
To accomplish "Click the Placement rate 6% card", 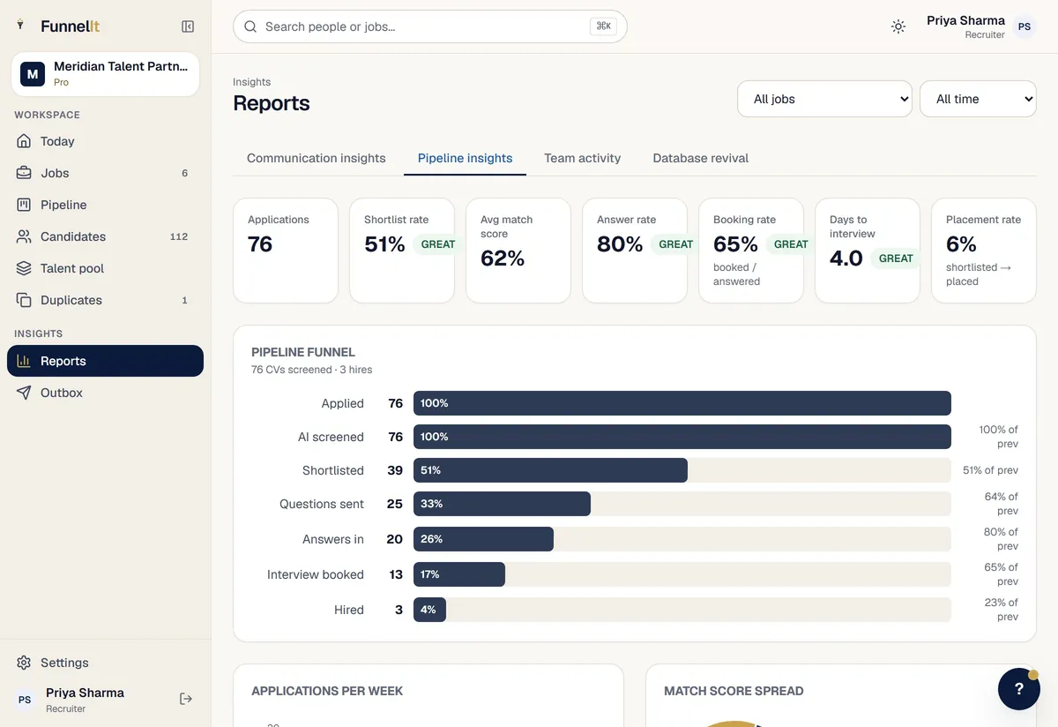I will point(984,251).
